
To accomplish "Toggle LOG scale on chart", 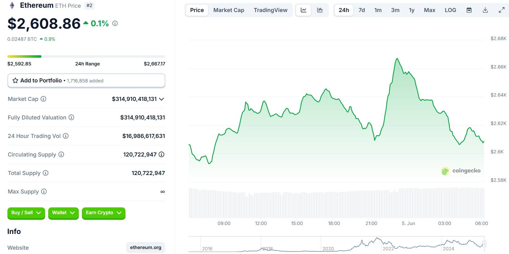I will 450,10.
